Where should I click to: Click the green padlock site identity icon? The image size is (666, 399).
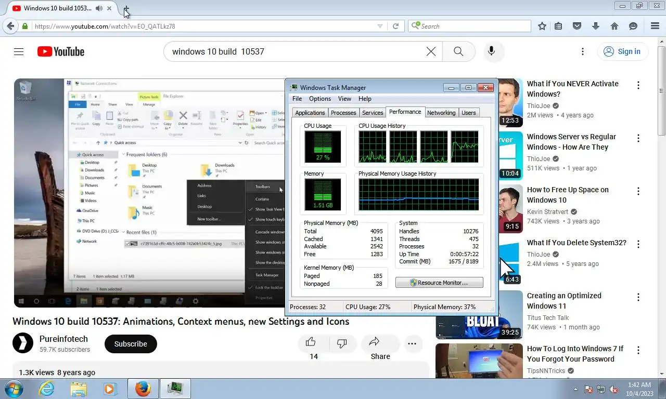point(25,26)
